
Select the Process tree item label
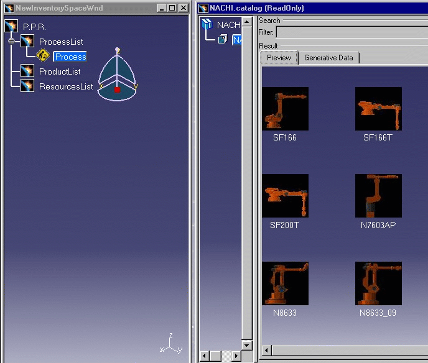click(70, 57)
